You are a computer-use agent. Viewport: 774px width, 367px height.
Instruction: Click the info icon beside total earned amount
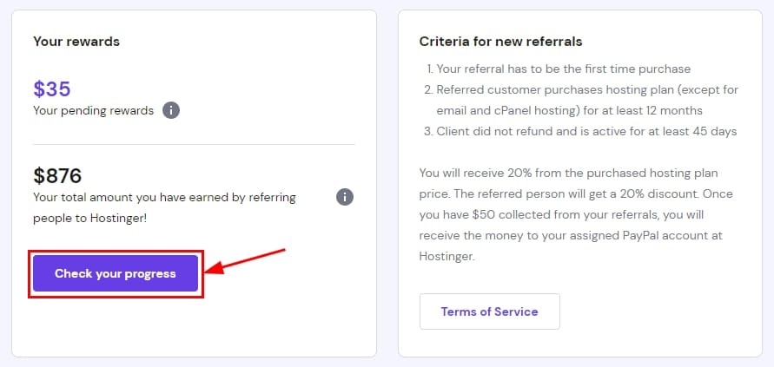tap(345, 197)
